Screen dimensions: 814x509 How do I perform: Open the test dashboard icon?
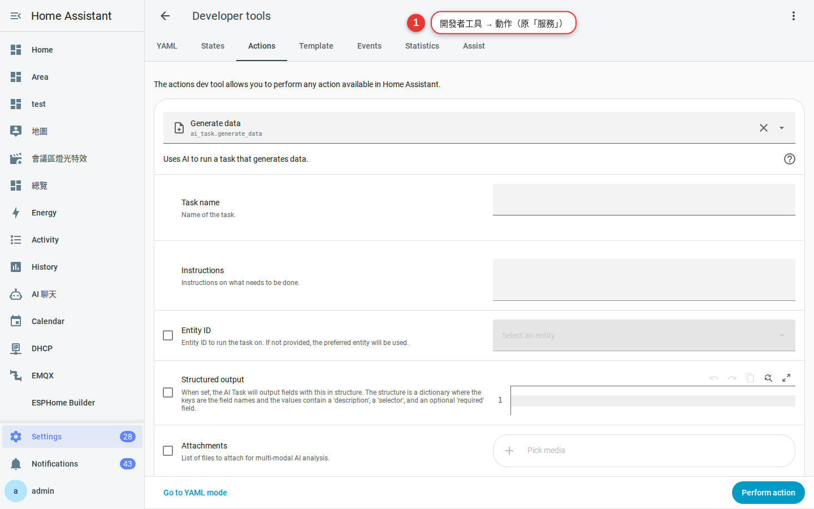[16, 104]
